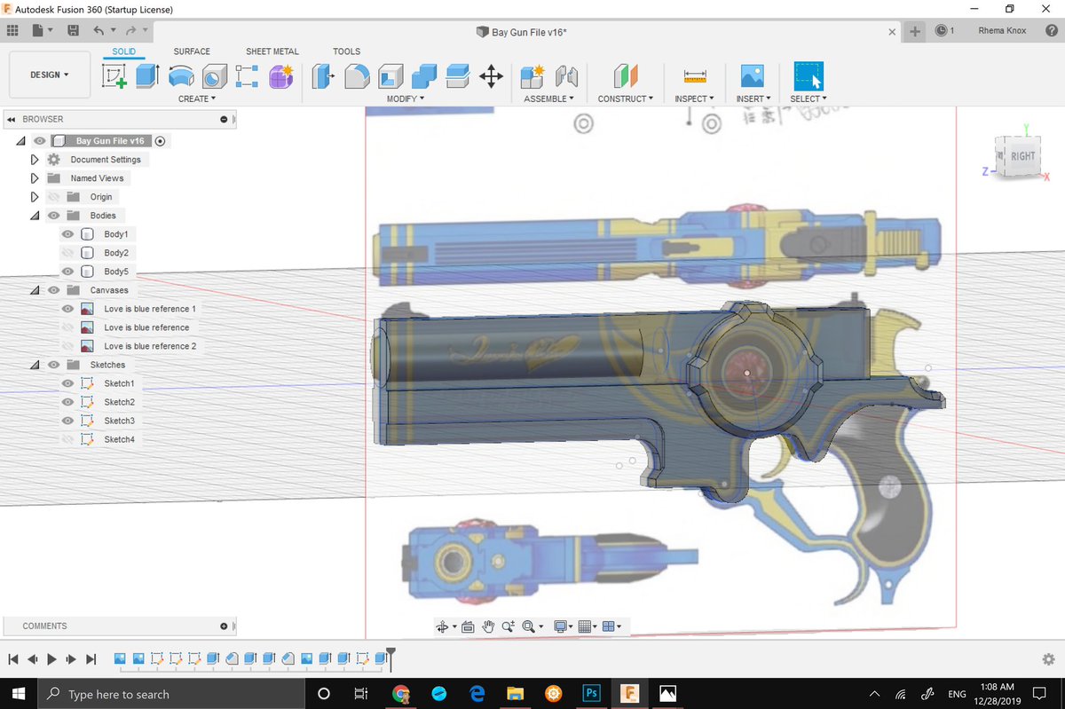This screenshot has height=709, width=1065.
Task: Open the INSPECT menu
Action: 694,98
